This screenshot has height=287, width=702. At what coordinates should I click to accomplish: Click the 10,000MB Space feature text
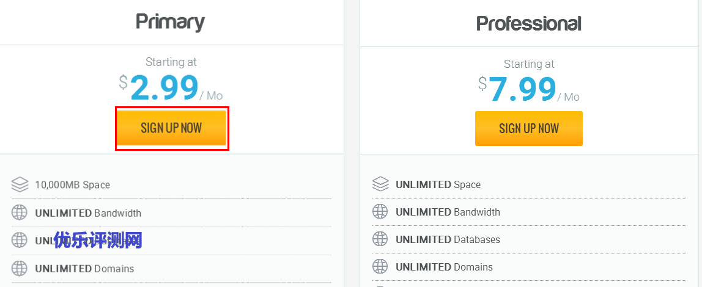(72, 184)
